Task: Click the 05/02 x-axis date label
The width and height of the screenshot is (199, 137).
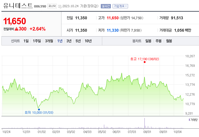Action: (x=102, y=132)
